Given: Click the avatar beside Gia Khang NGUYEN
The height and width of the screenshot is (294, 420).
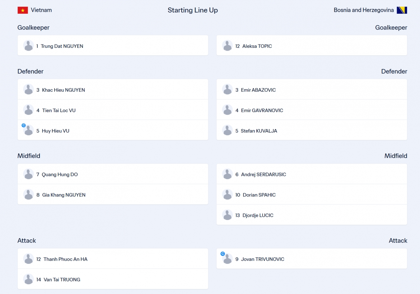Looking at the screenshot, I should (28, 194).
